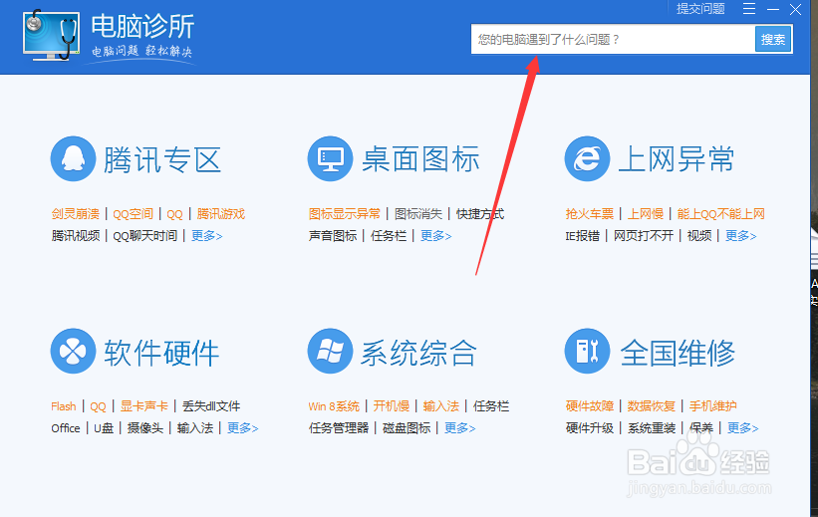Click the 电脑诊所 stethoscope logo

pos(51,35)
